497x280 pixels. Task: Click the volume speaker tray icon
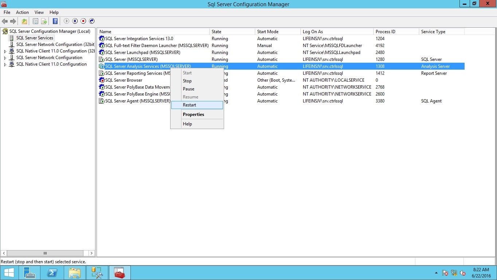pos(463,273)
